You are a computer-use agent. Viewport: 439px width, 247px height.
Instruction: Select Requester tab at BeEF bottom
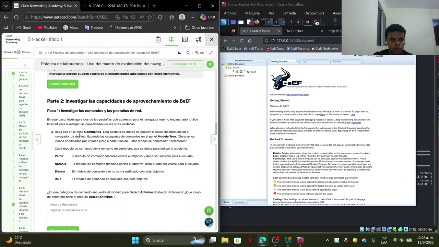239,202
